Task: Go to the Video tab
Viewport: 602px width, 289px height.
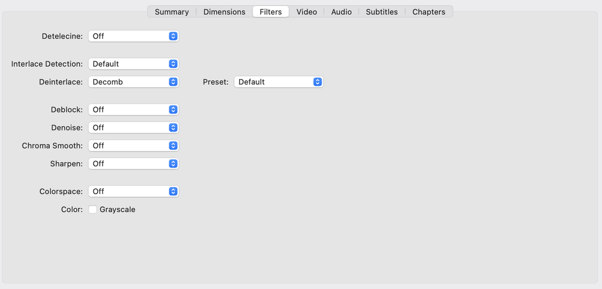Action: pyautogui.click(x=306, y=12)
